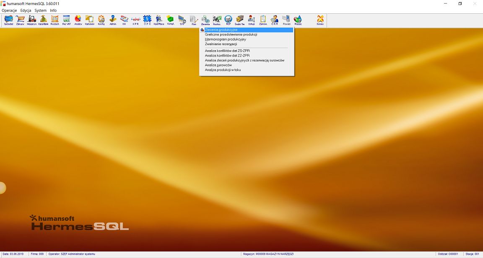
Task: Select Harmonogram produkcyjny entry
Action: click(x=247, y=39)
